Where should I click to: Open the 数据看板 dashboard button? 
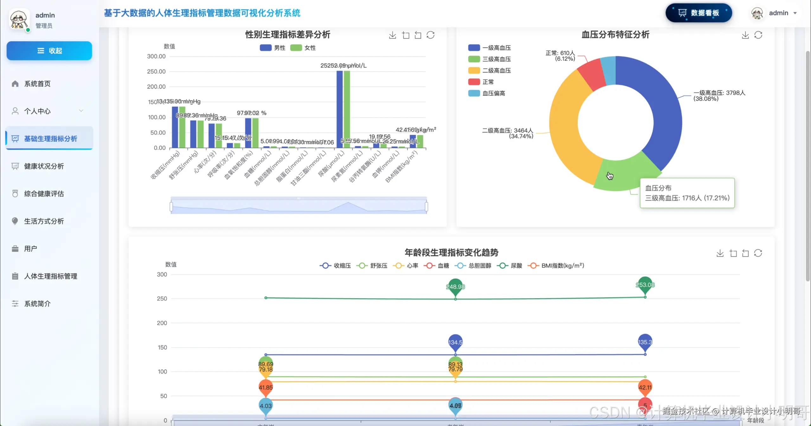[x=699, y=13]
